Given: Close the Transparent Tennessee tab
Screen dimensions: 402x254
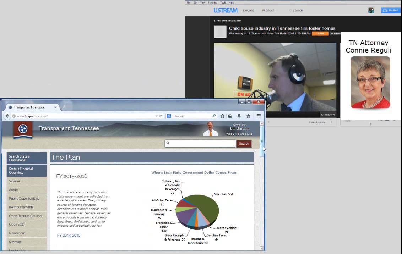Looking at the screenshot, I should pos(55,107).
